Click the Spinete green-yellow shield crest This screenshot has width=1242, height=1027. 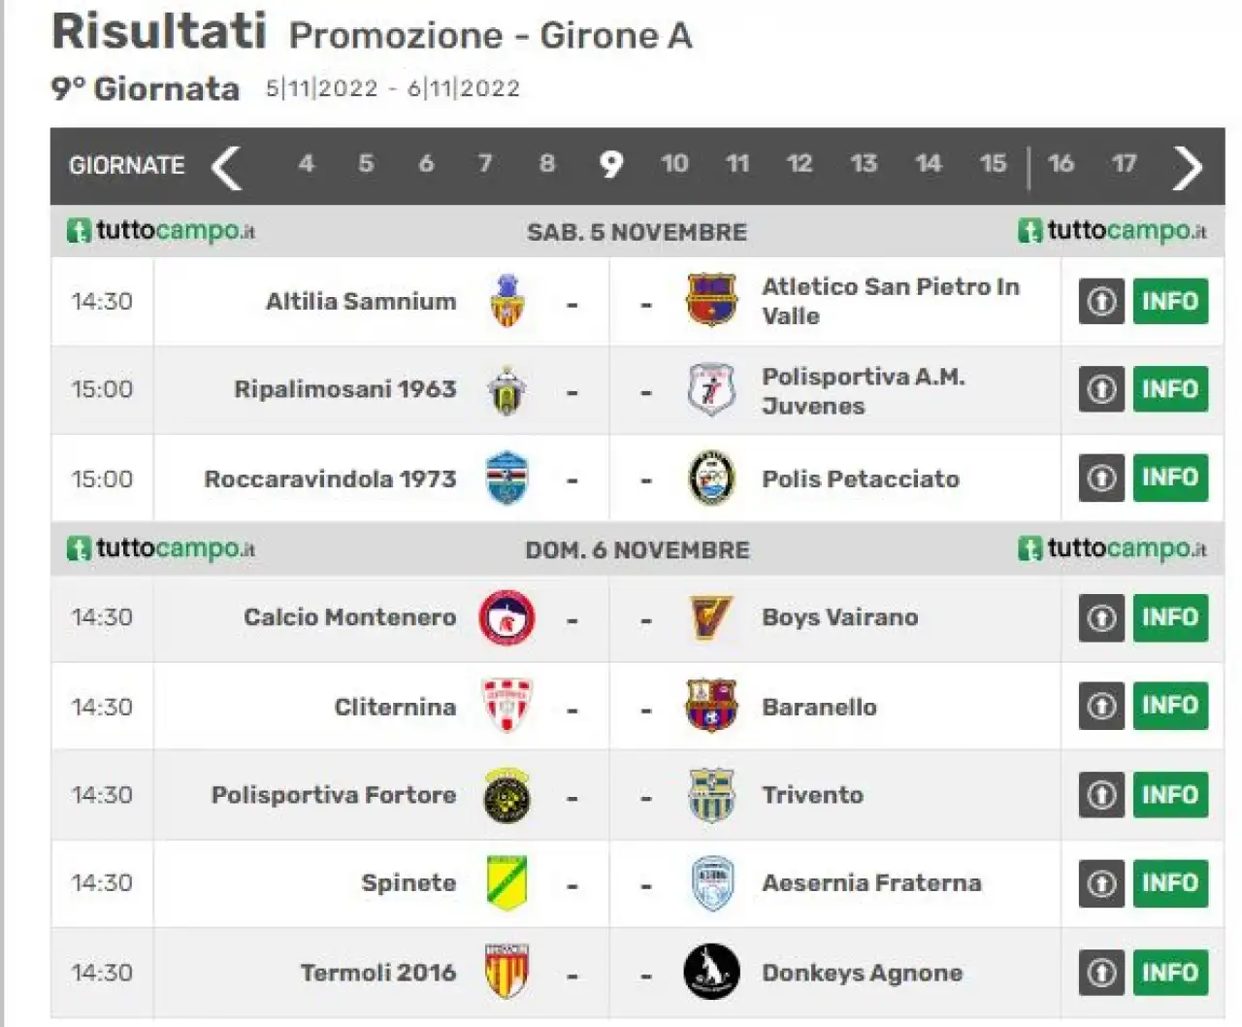tap(507, 882)
